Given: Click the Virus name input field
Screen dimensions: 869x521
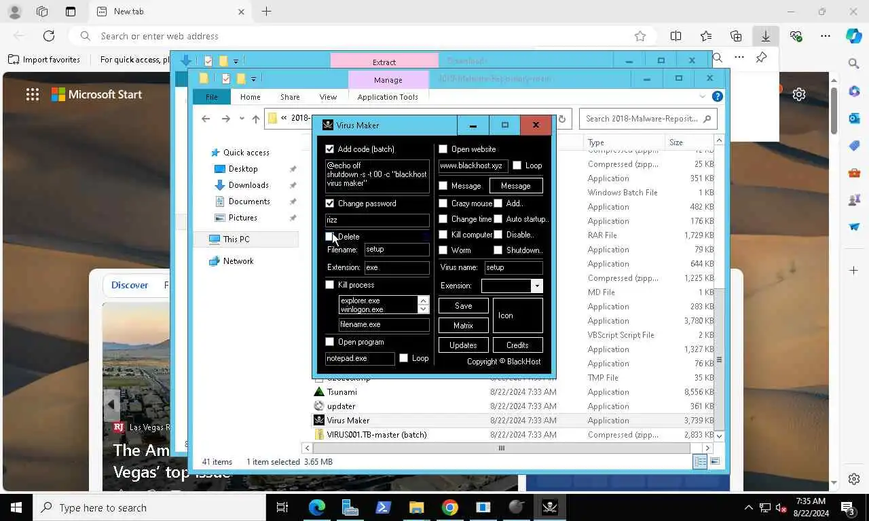Looking at the screenshot, I should pos(514,268).
